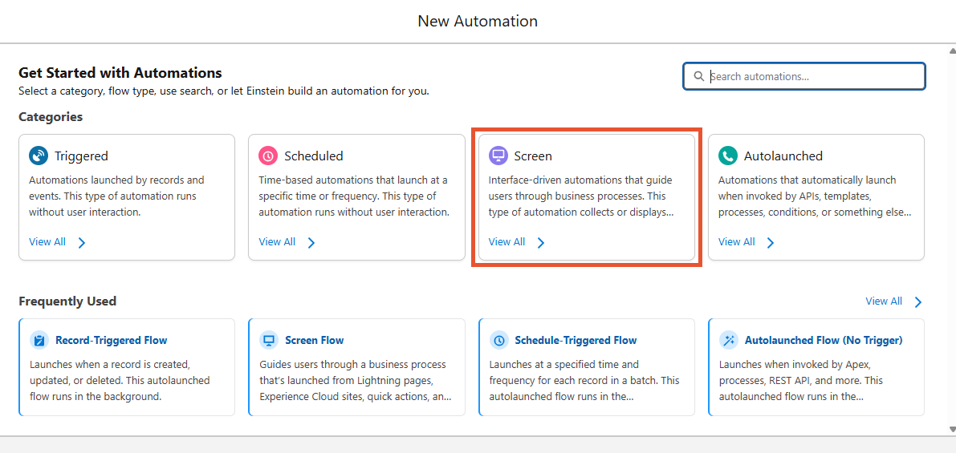Click the pink Scheduled clock icon
The height and width of the screenshot is (453, 956).
pos(267,156)
